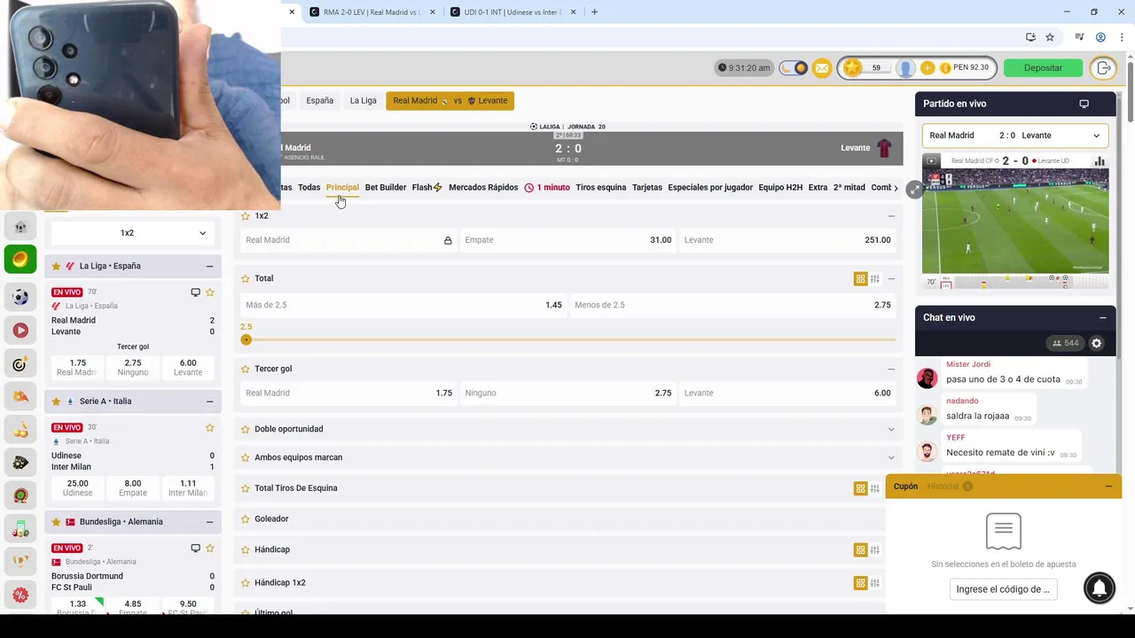
Task: Collapse the Bundesliga Alemania section
Action: click(x=210, y=522)
